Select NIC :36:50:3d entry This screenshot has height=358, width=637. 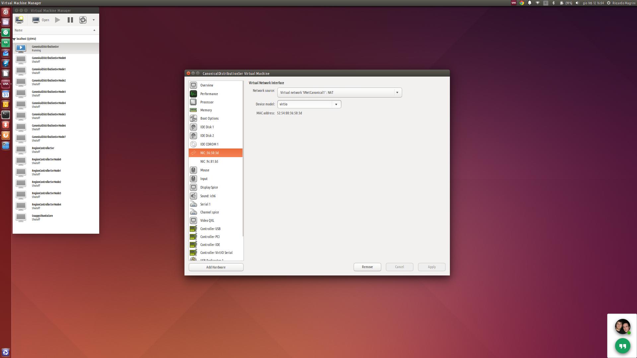(216, 153)
